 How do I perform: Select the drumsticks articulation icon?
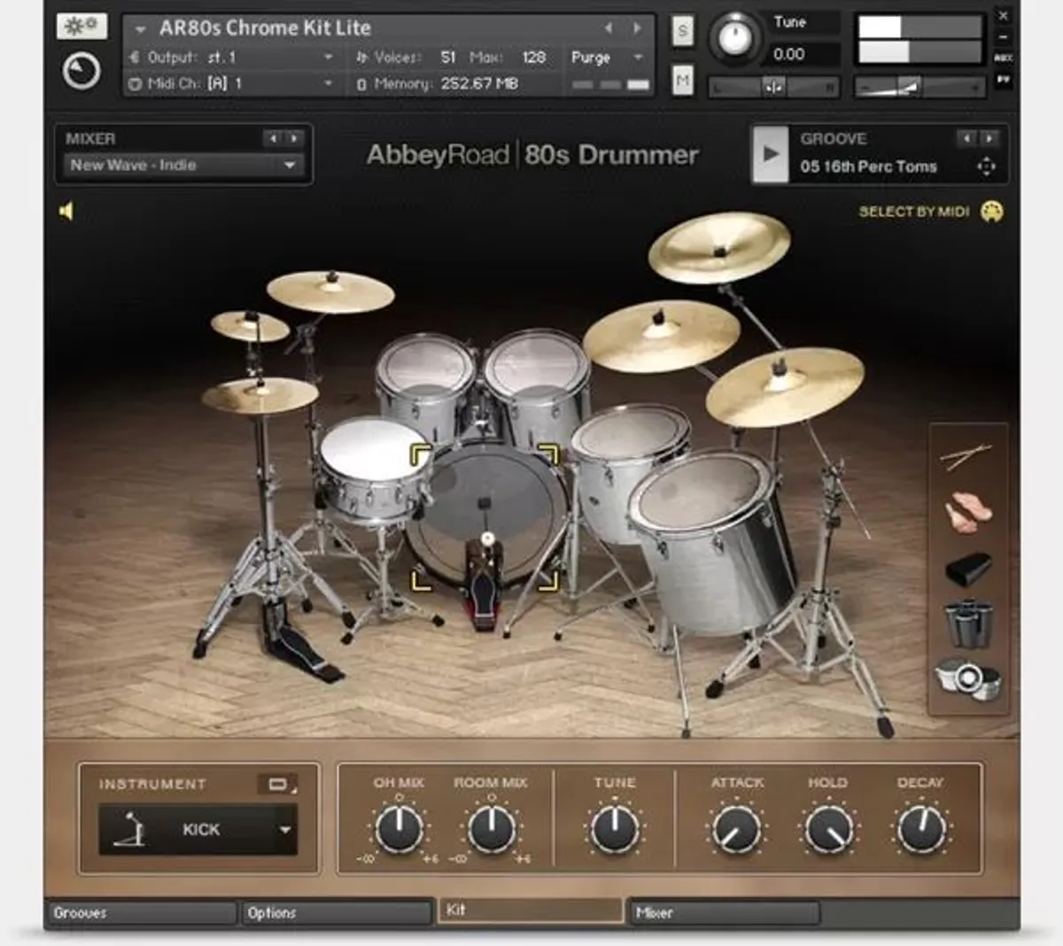(x=966, y=456)
